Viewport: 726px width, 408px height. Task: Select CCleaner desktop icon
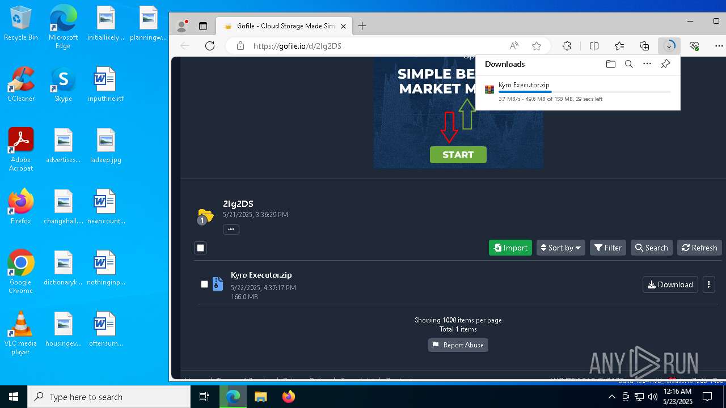[x=21, y=84]
